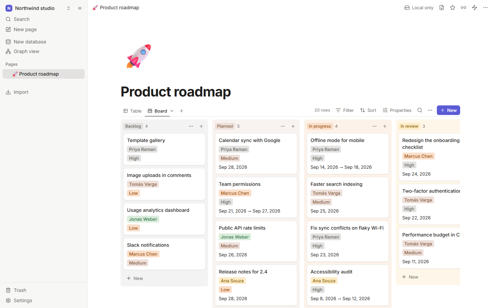This screenshot has width=493, height=308.
Task: Search within the database using the magnifier
Action: coord(420,110)
